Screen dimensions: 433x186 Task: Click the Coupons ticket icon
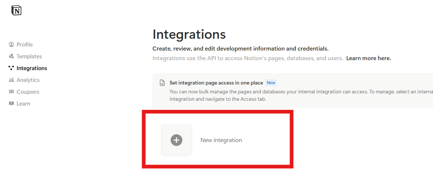click(11, 92)
